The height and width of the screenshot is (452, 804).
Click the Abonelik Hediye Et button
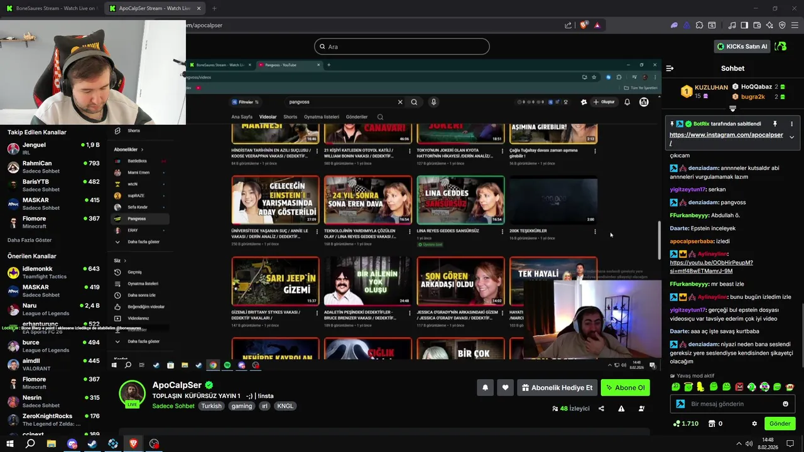coord(557,388)
